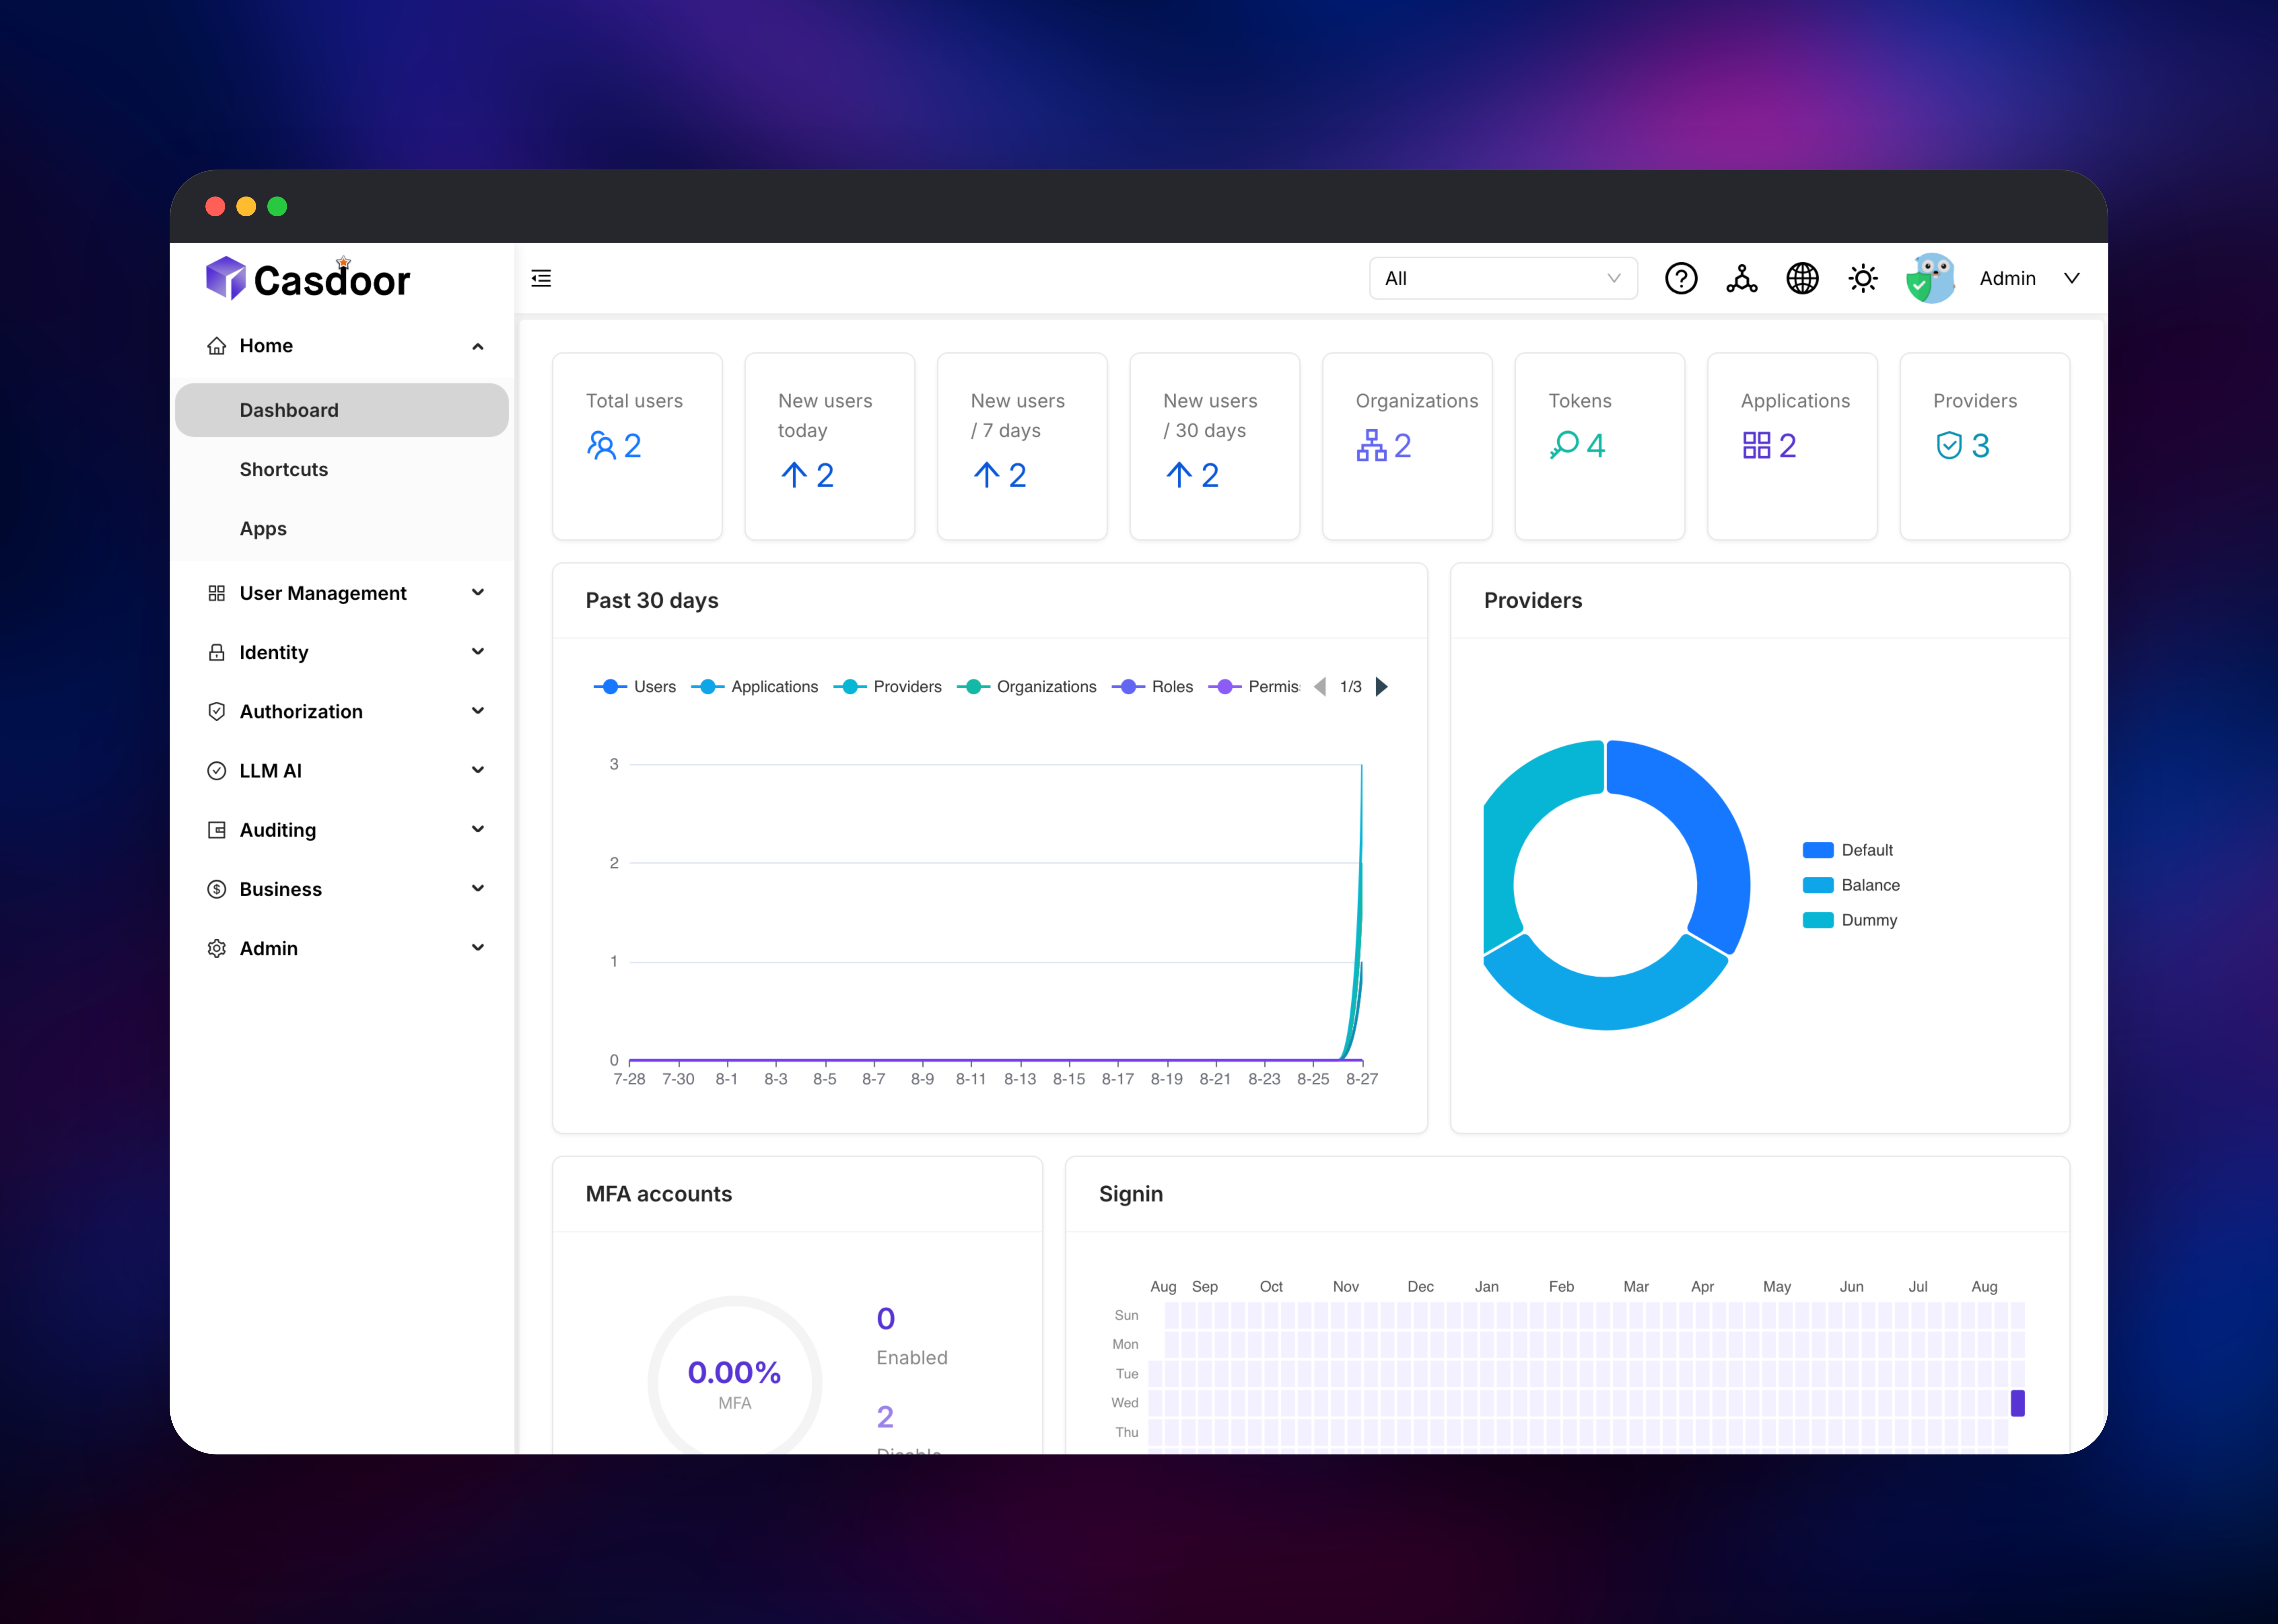Collapse the sidebar with the menu fold icon

(541, 278)
